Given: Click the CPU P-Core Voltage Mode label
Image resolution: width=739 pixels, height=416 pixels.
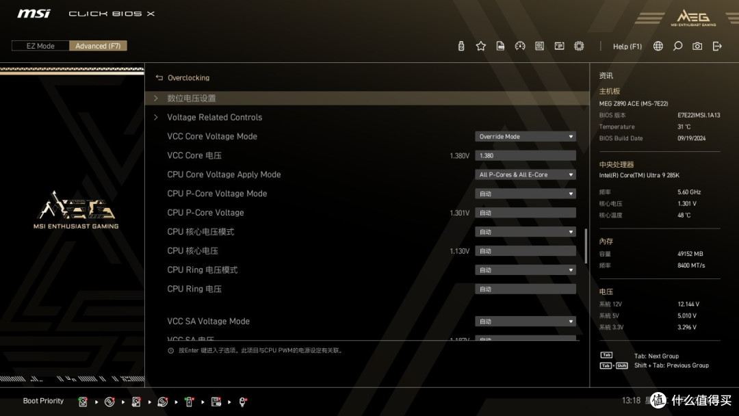Looking at the screenshot, I should (217, 194).
